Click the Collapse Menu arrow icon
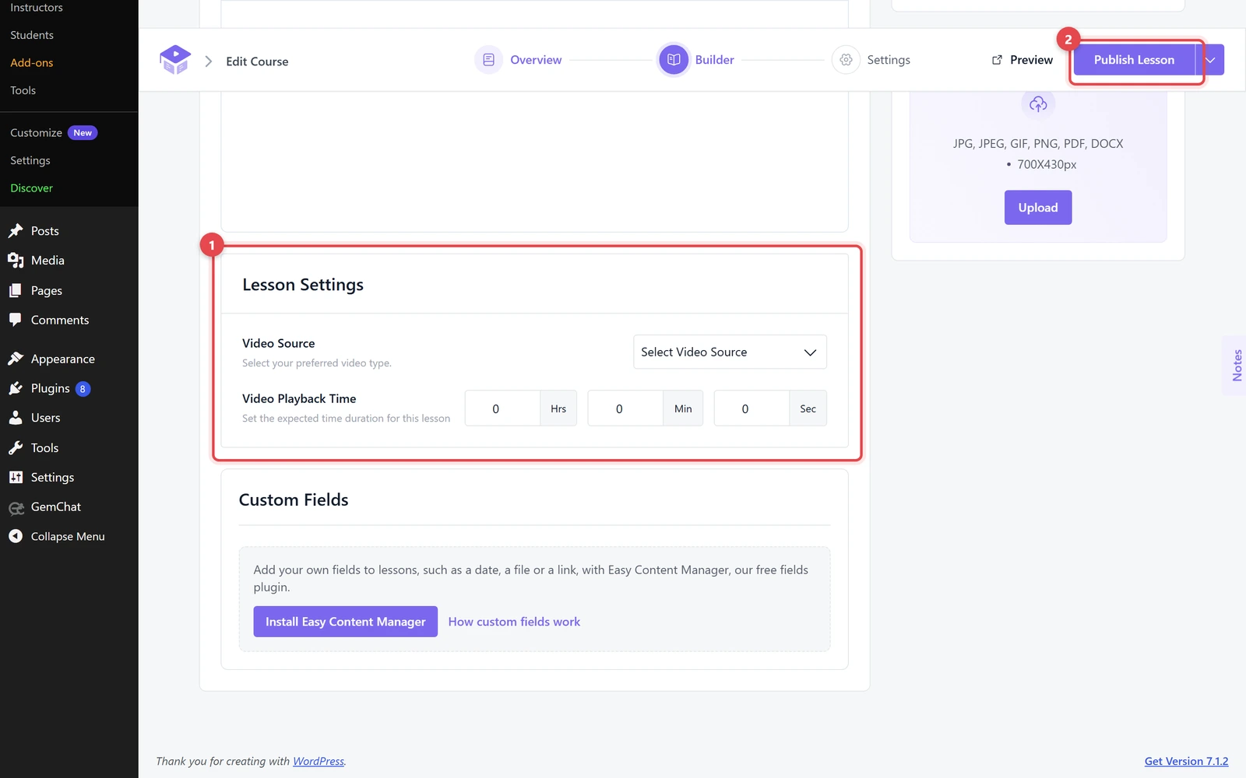The height and width of the screenshot is (778, 1246). (16, 537)
